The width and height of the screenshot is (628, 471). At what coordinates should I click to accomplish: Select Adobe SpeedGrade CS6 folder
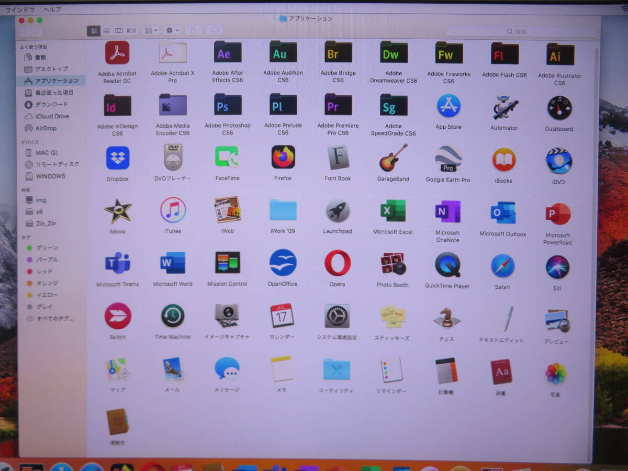point(394,105)
